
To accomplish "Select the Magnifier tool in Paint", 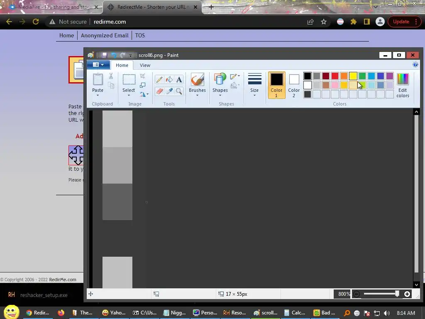I will coord(179,91).
